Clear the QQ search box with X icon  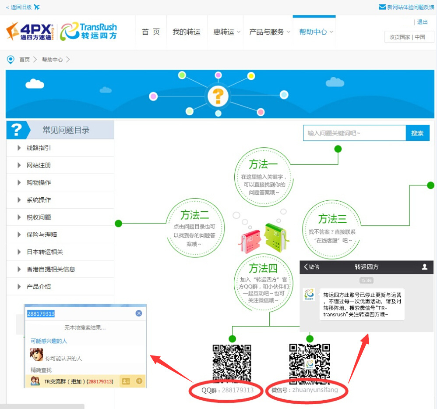[x=139, y=313]
